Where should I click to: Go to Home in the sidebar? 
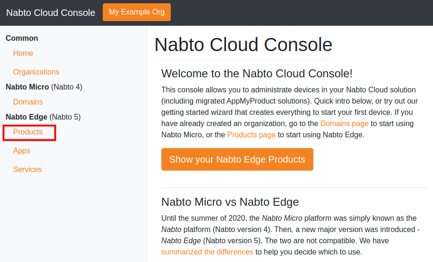click(x=23, y=53)
